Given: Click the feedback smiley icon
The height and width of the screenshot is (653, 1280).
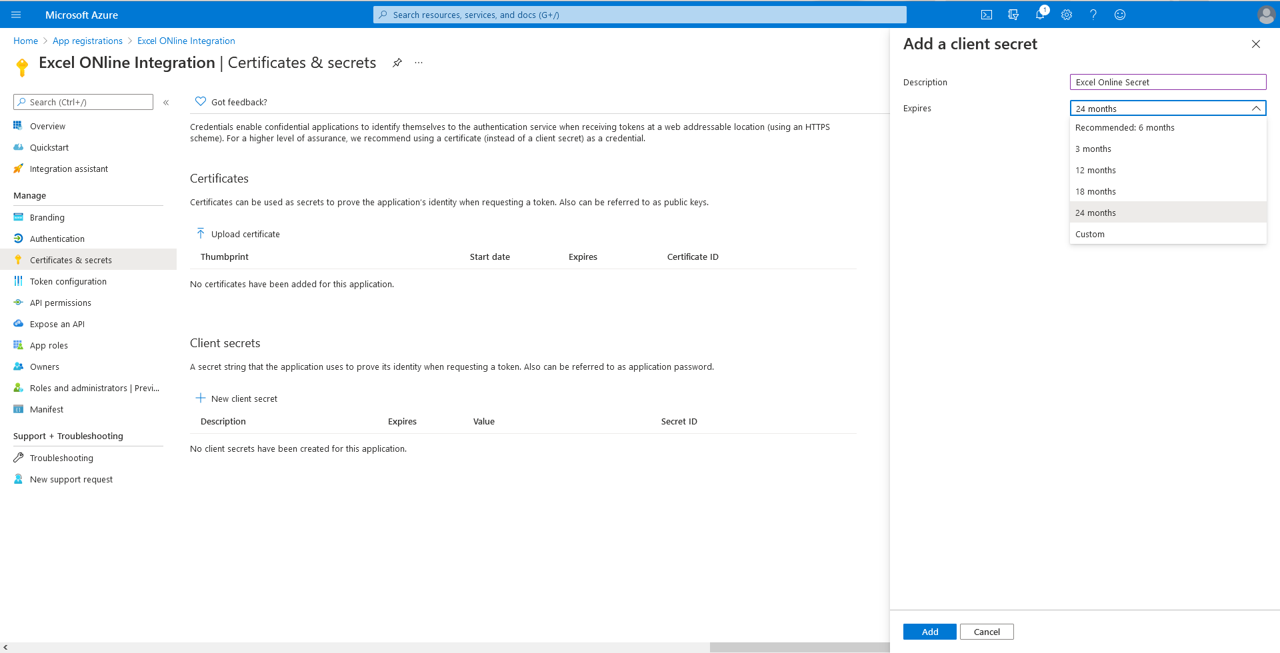Looking at the screenshot, I should [x=1120, y=15].
